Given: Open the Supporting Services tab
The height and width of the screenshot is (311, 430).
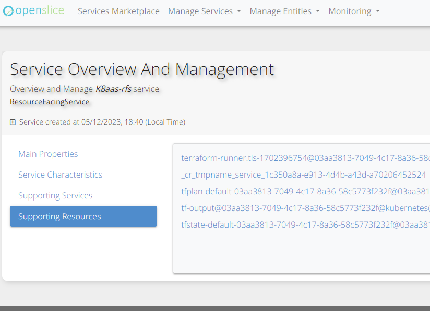Looking at the screenshot, I should coord(55,195).
